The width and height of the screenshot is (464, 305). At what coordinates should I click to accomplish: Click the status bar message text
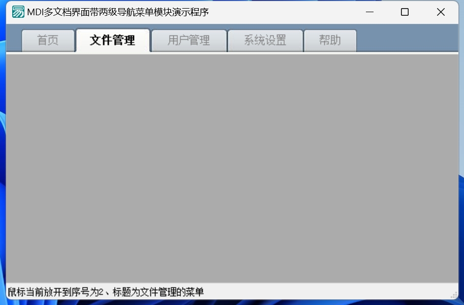(x=106, y=292)
